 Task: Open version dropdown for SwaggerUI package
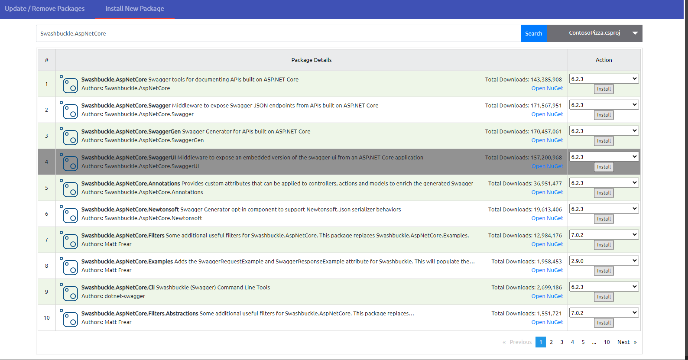[604, 157]
